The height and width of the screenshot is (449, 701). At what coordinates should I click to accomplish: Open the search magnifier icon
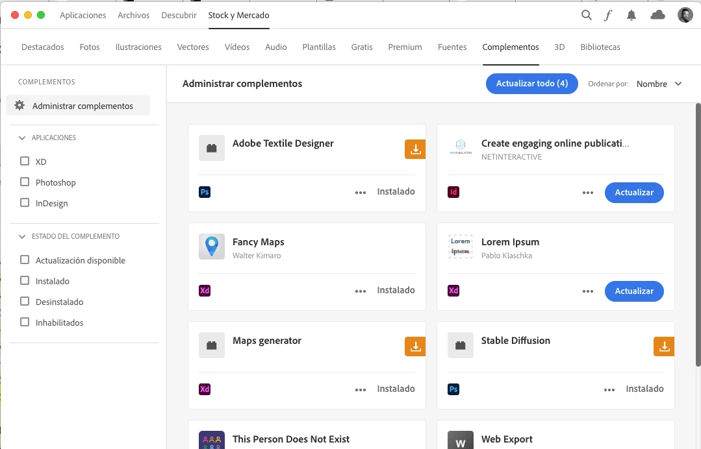click(x=587, y=15)
